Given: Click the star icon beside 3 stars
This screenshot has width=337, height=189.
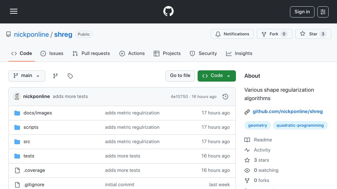Looking at the screenshot, I should [247, 160].
